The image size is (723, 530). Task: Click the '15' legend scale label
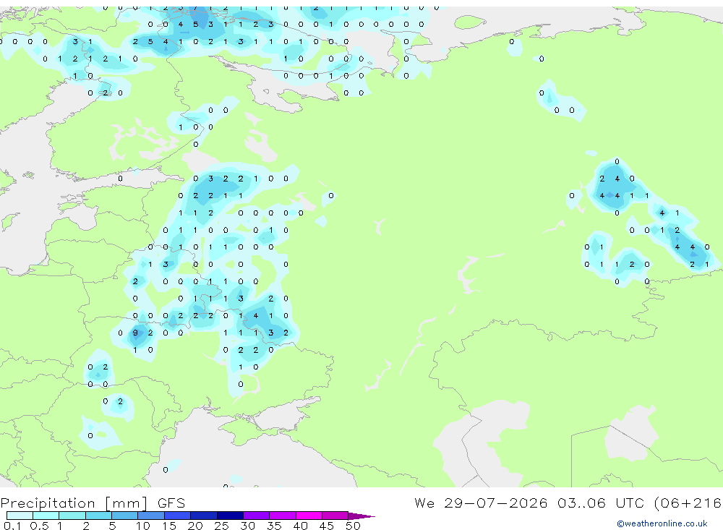[168, 526]
